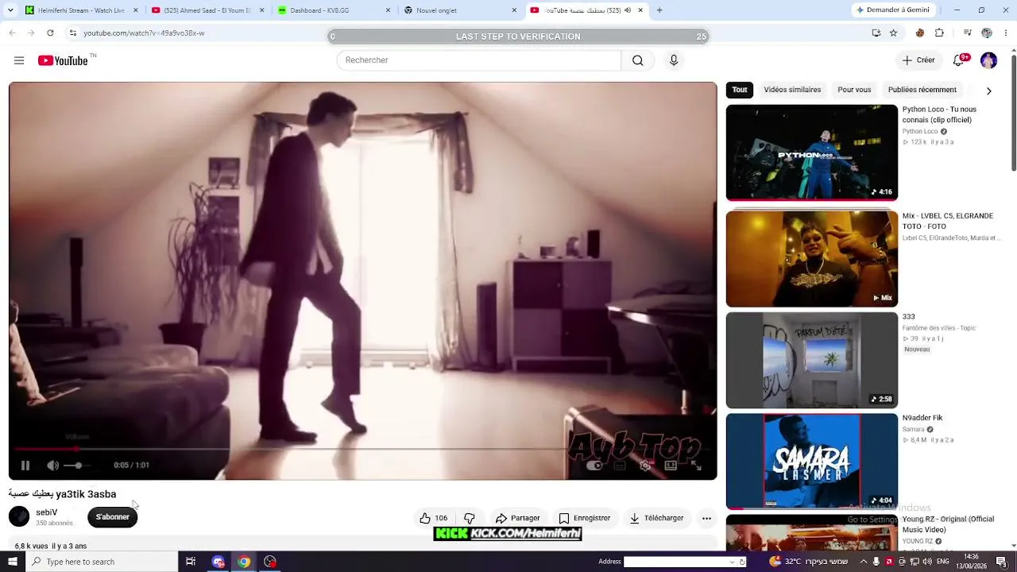The height and width of the screenshot is (572, 1017).
Task: Switch to Dashboard - KVB.GG tab
Action: pos(331,10)
